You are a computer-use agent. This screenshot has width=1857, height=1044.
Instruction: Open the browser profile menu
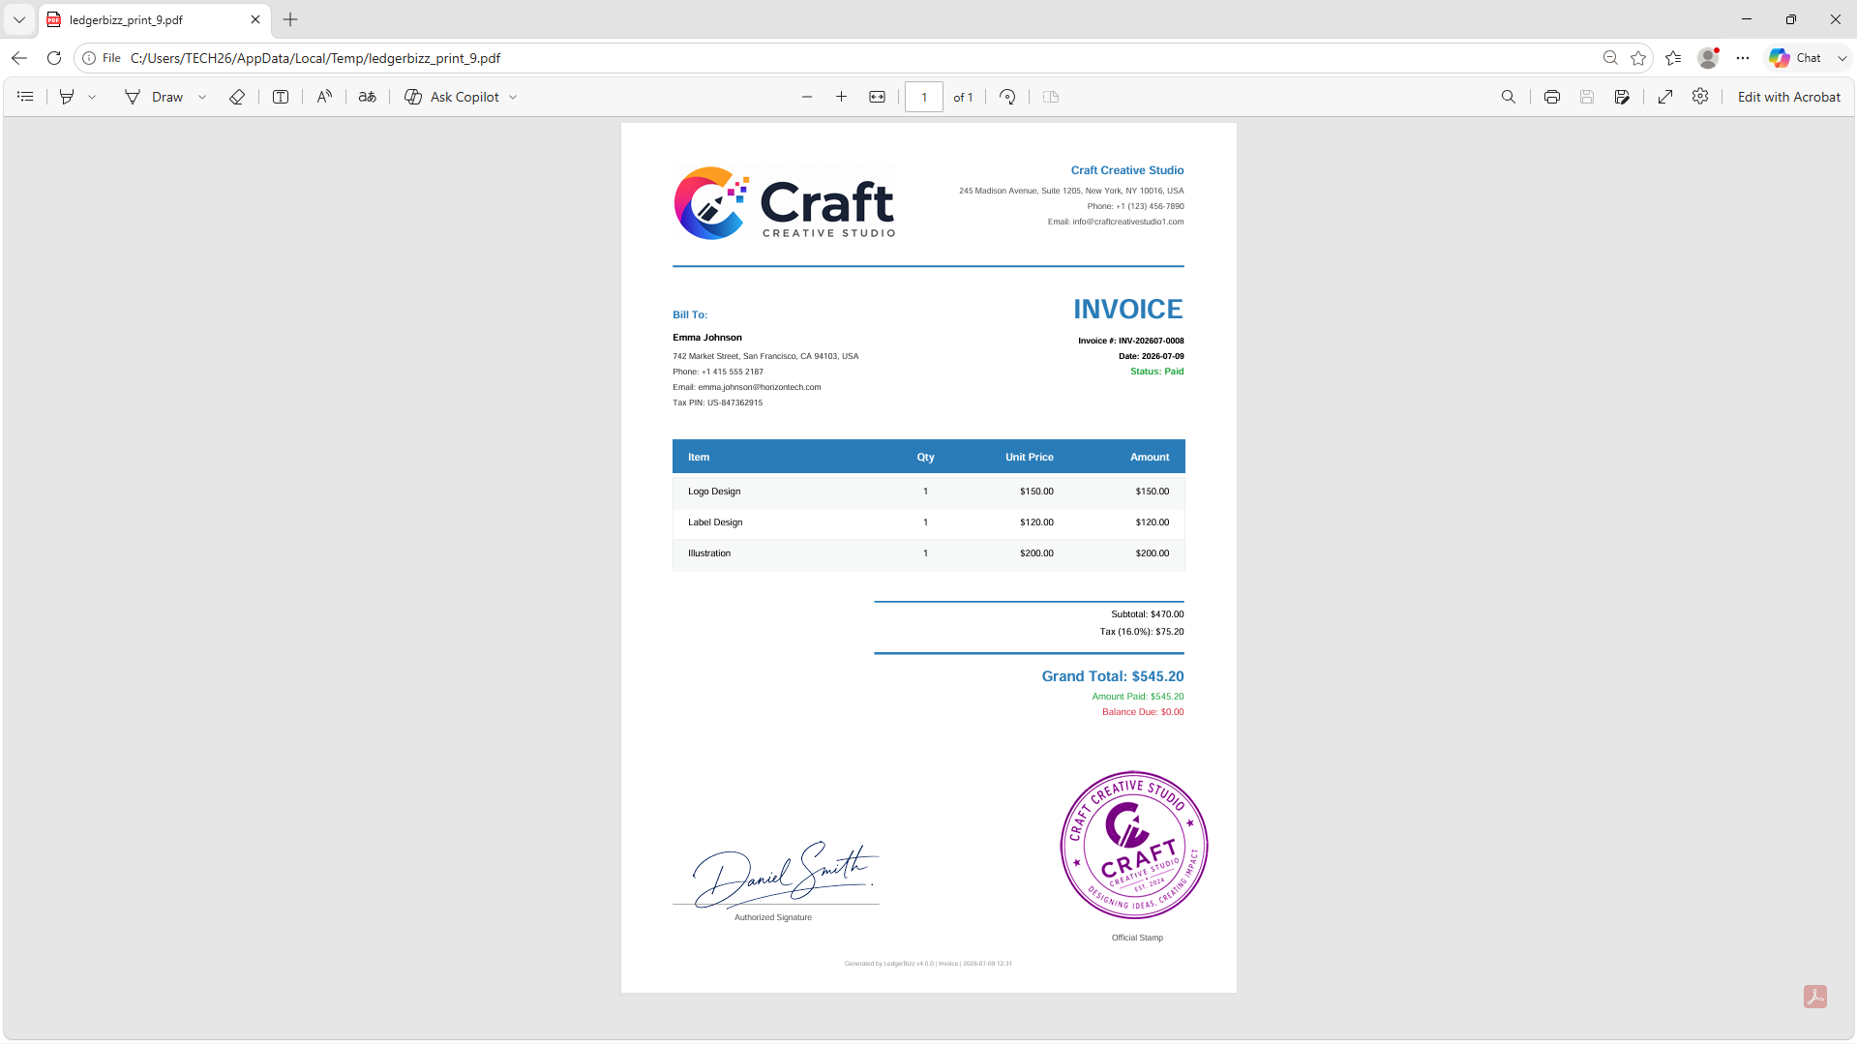[1709, 58]
